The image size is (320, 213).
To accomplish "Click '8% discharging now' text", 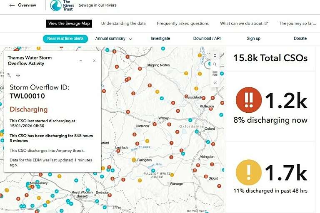I will (270, 120).
